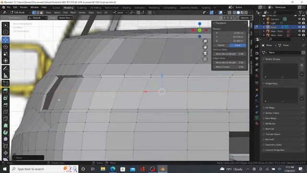307x173 pixels.
Task: Select the Transform tool
Action: click(5, 61)
